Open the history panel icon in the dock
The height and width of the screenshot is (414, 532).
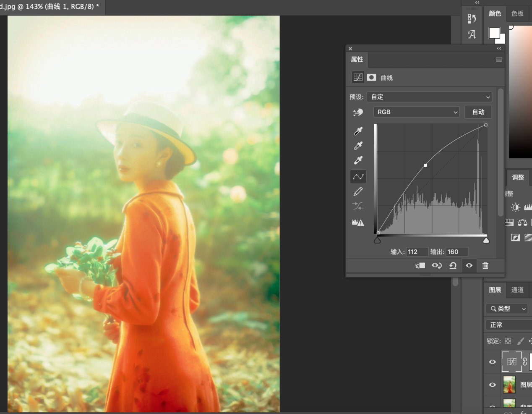472,18
